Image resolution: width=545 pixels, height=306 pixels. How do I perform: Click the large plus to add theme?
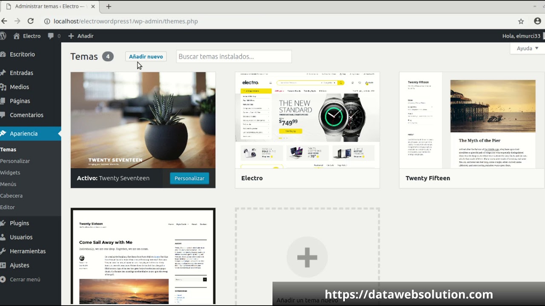point(307,257)
